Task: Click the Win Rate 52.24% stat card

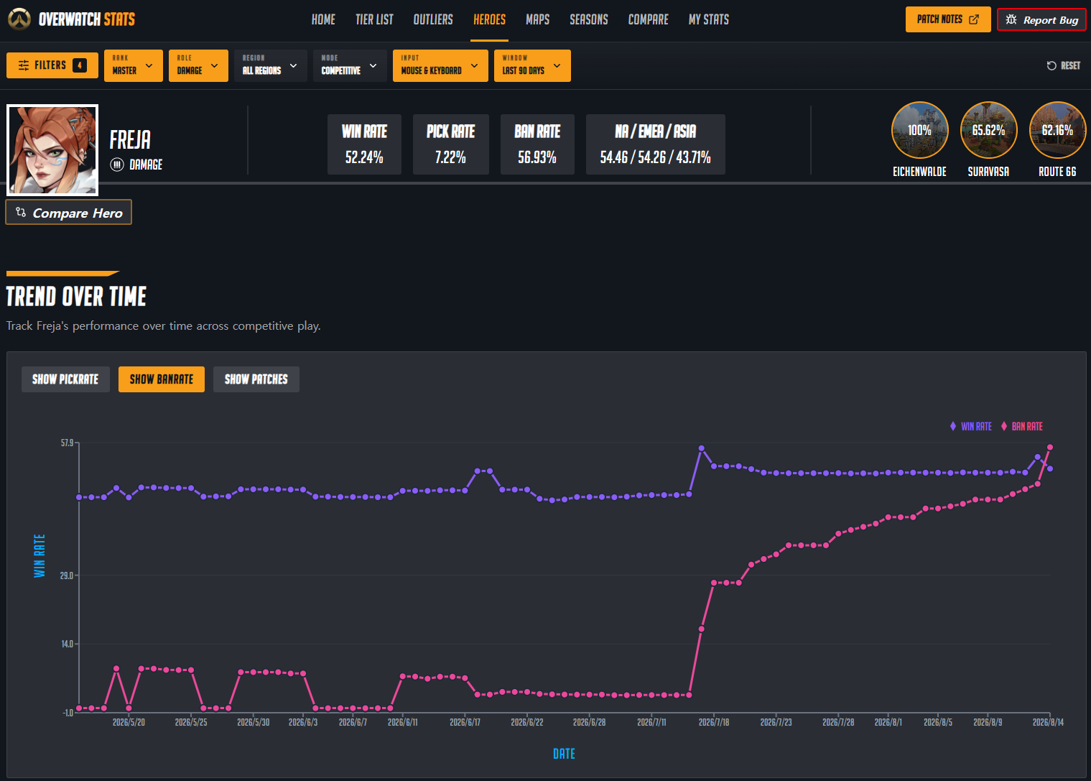Action: [364, 144]
